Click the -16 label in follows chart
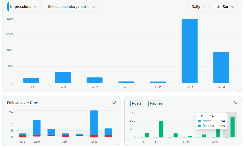Image resolution: width=244 pixels, height=148 pixels. (x=11, y=137)
